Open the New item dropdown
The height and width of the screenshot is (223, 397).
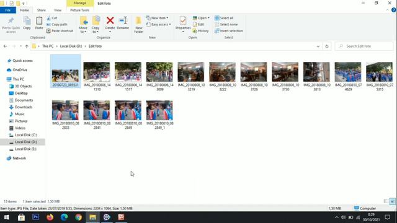tap(157, 18)
